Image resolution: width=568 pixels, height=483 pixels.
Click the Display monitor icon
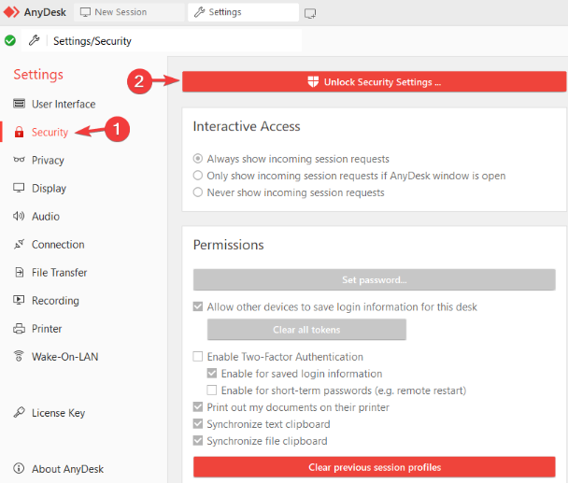[19, 188]
